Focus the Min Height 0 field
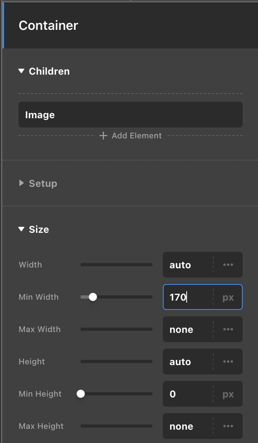 click(187, 394)
